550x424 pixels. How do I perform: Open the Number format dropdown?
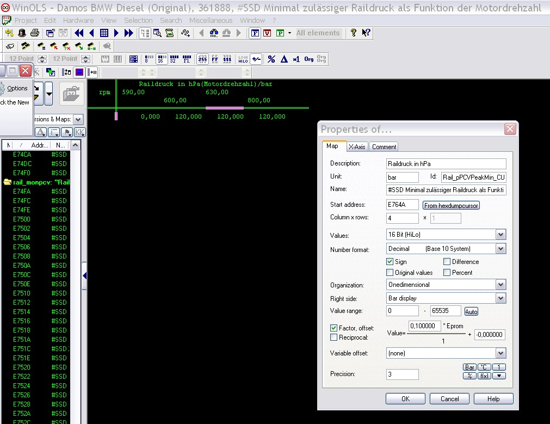[500, 249]
